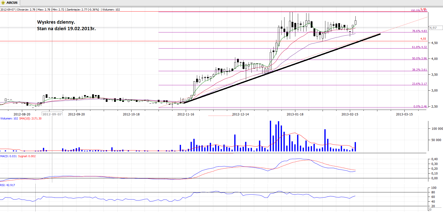This screenshot has width=443, height=214.
Task: Click the Stan na dzień 19.02.2013r. annotation
Action: 66,29
